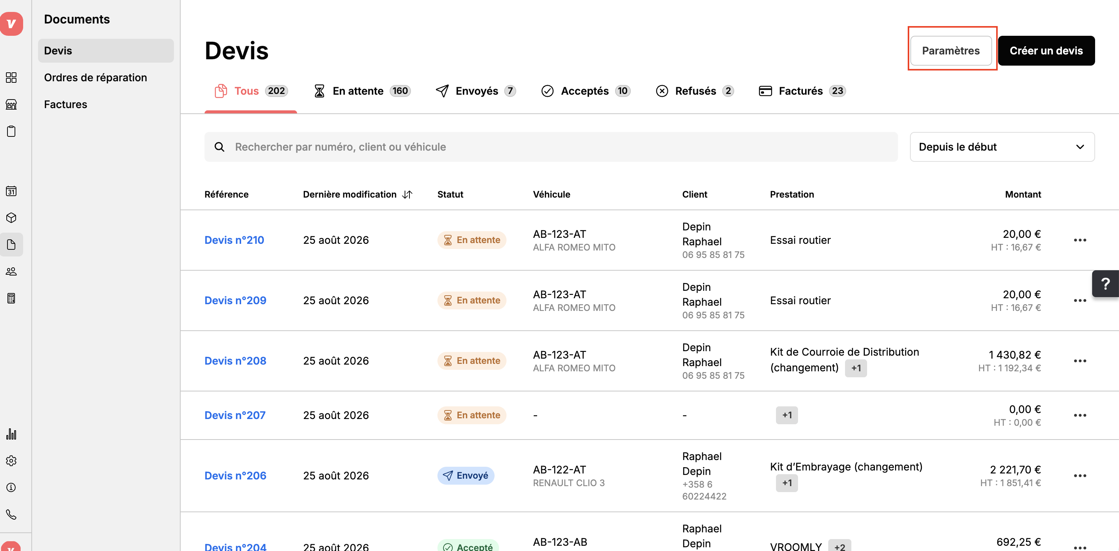
Task: Open the clipboard icon in sidebar
Action: tap(11, 132)
